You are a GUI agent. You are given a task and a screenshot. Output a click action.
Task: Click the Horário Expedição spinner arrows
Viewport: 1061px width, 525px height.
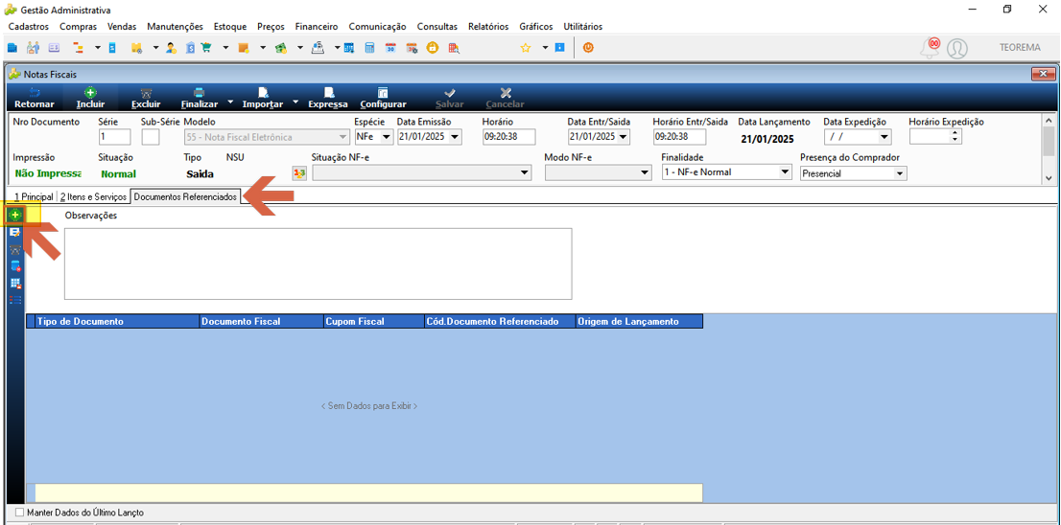tap(955, 136)
